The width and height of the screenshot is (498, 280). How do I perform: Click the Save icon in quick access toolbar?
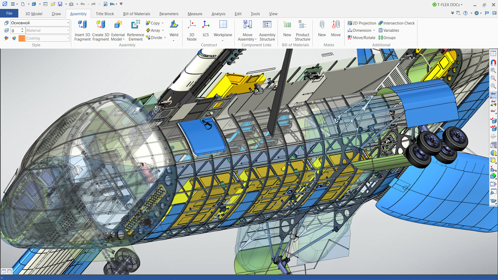pyautogui.click(x=60, y=4)
